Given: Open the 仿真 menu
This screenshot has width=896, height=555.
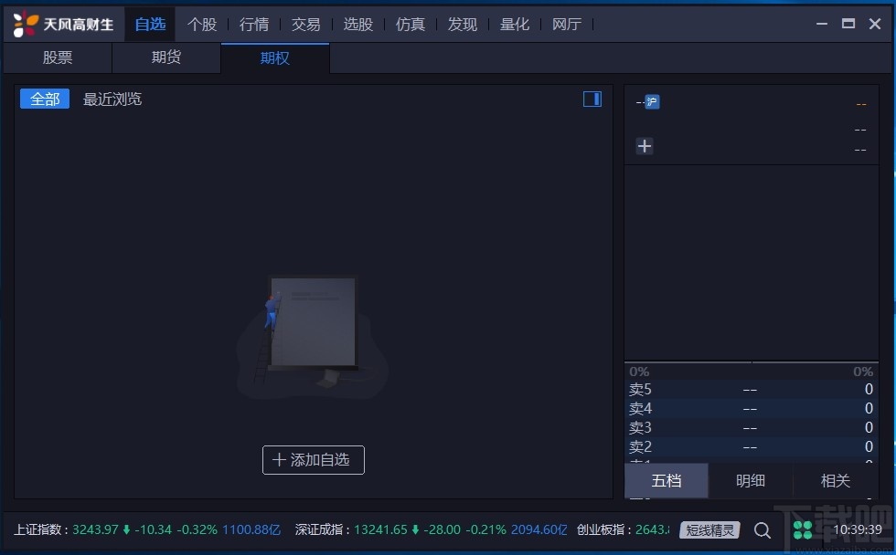Looking at the screenshot, I should [x=410, y=25].
